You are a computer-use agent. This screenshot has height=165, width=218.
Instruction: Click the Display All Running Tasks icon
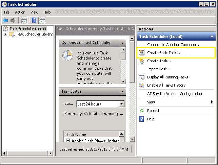click(x=142, y=77)
